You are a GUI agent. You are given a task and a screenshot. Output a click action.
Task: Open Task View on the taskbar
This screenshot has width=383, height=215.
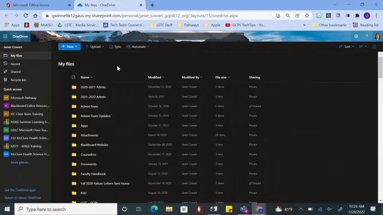coord(139,209)
